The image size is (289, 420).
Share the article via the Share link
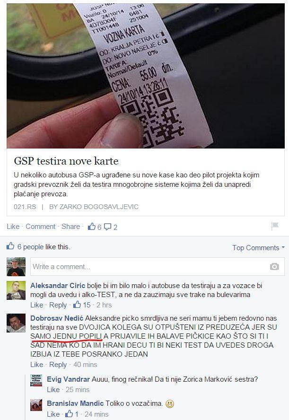pos(70,227)
